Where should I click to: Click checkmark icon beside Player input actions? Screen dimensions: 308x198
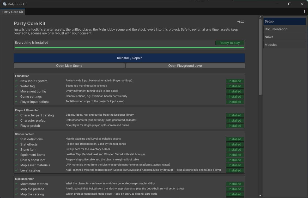coord(16,102)
